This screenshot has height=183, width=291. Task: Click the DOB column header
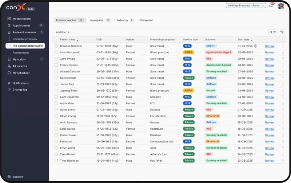[99, 39]
